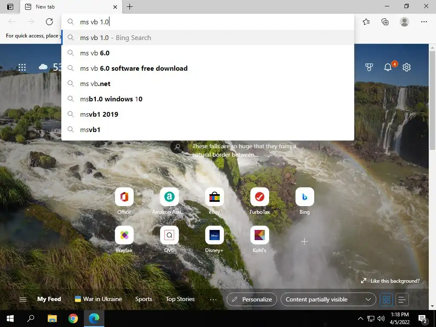Screen dimensions: 436x327
Task: Read the falls image caption text
Action: pos(244,150)
